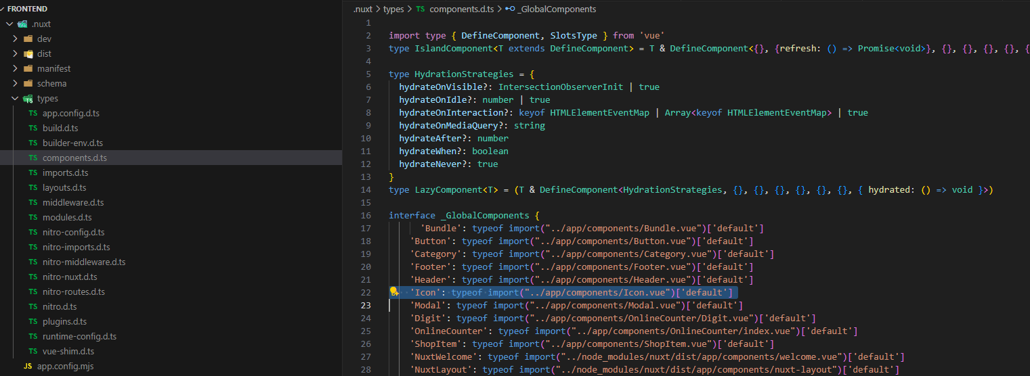Open nitro-nuxt.d.ts file
Screen dimensions: 1030x376
point(70,277)
